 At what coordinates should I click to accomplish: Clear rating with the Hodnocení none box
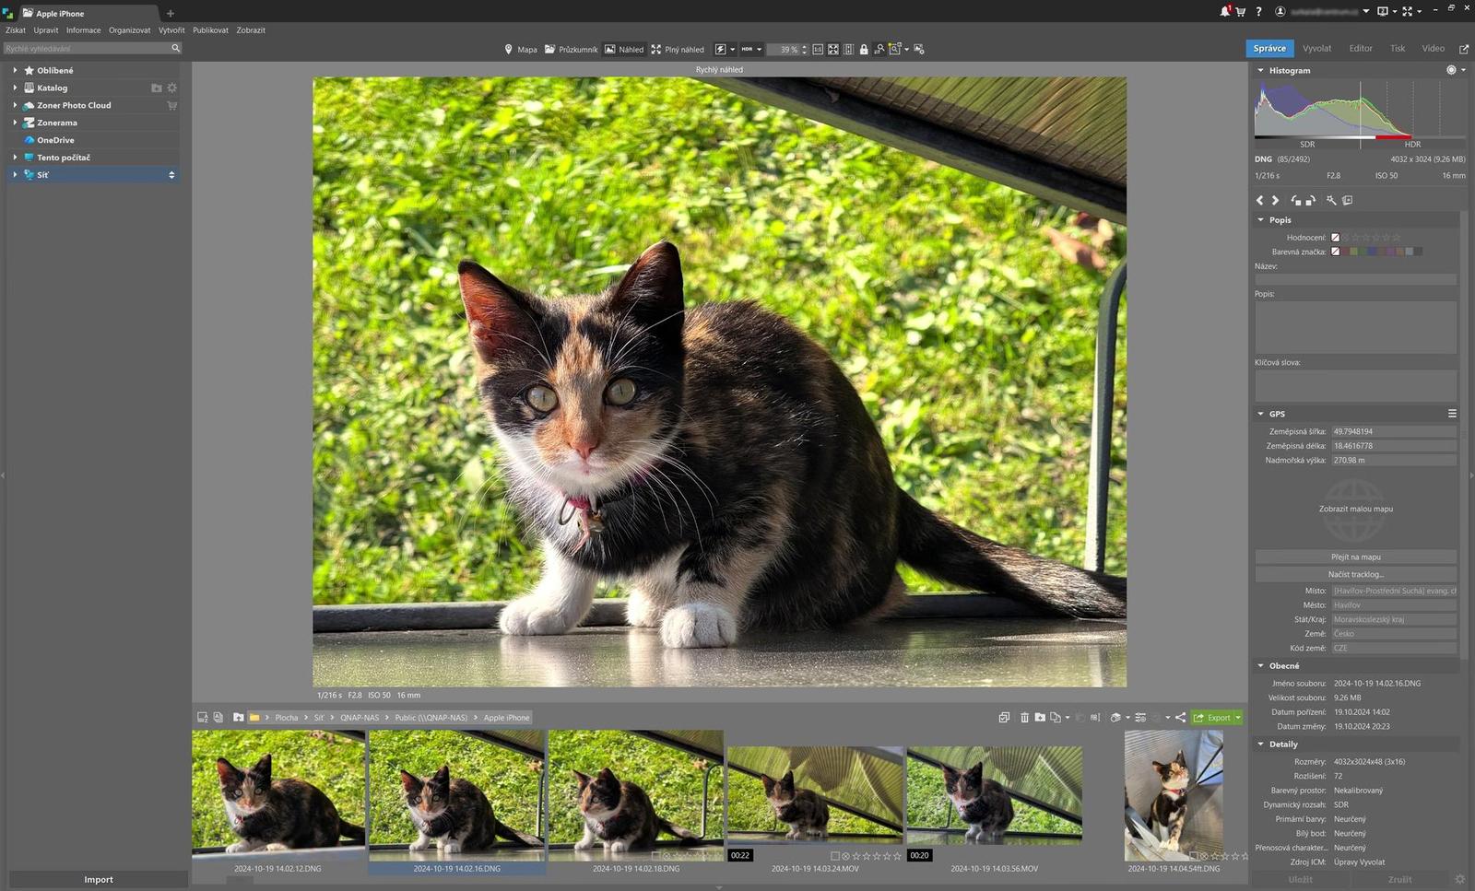pyautogui.click(x=1335, y=238)
